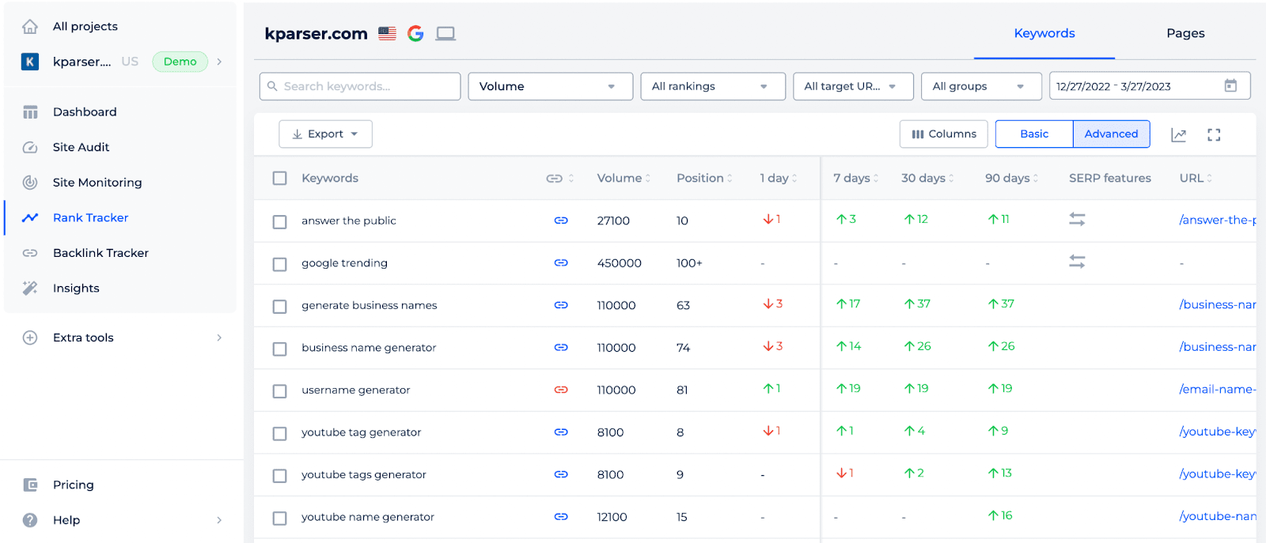
Task: Sort by the Volume column header
Action: (x=624, y=178)
